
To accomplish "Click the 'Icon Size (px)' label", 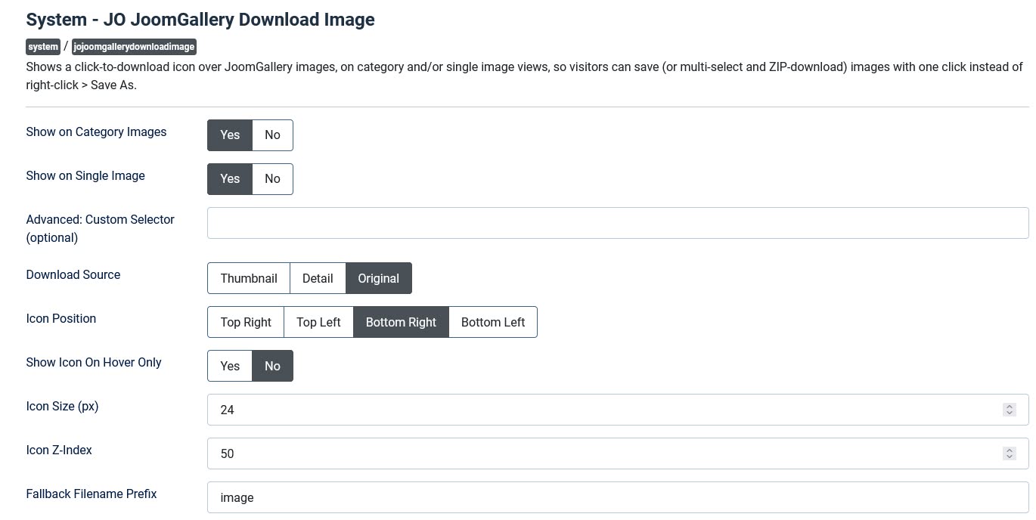I will pyautogui.click(x=62, y=406).
